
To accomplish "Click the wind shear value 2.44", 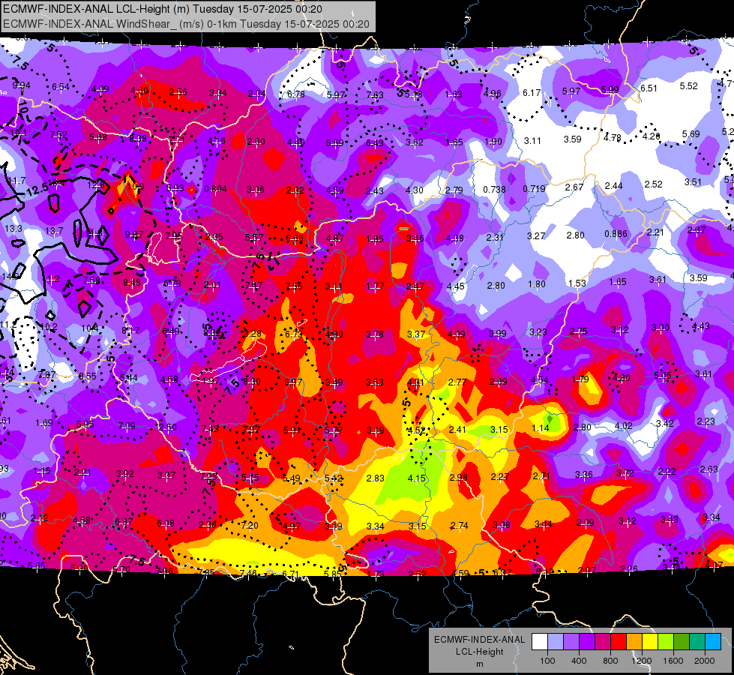I will point(614,185).
